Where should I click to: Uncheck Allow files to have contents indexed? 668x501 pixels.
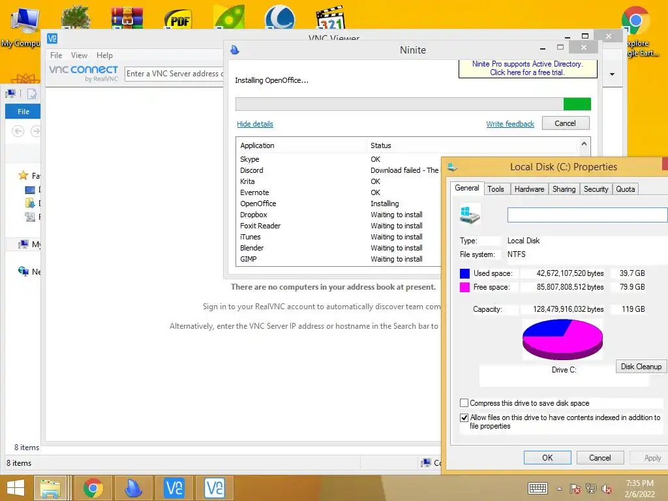point(464,417)
